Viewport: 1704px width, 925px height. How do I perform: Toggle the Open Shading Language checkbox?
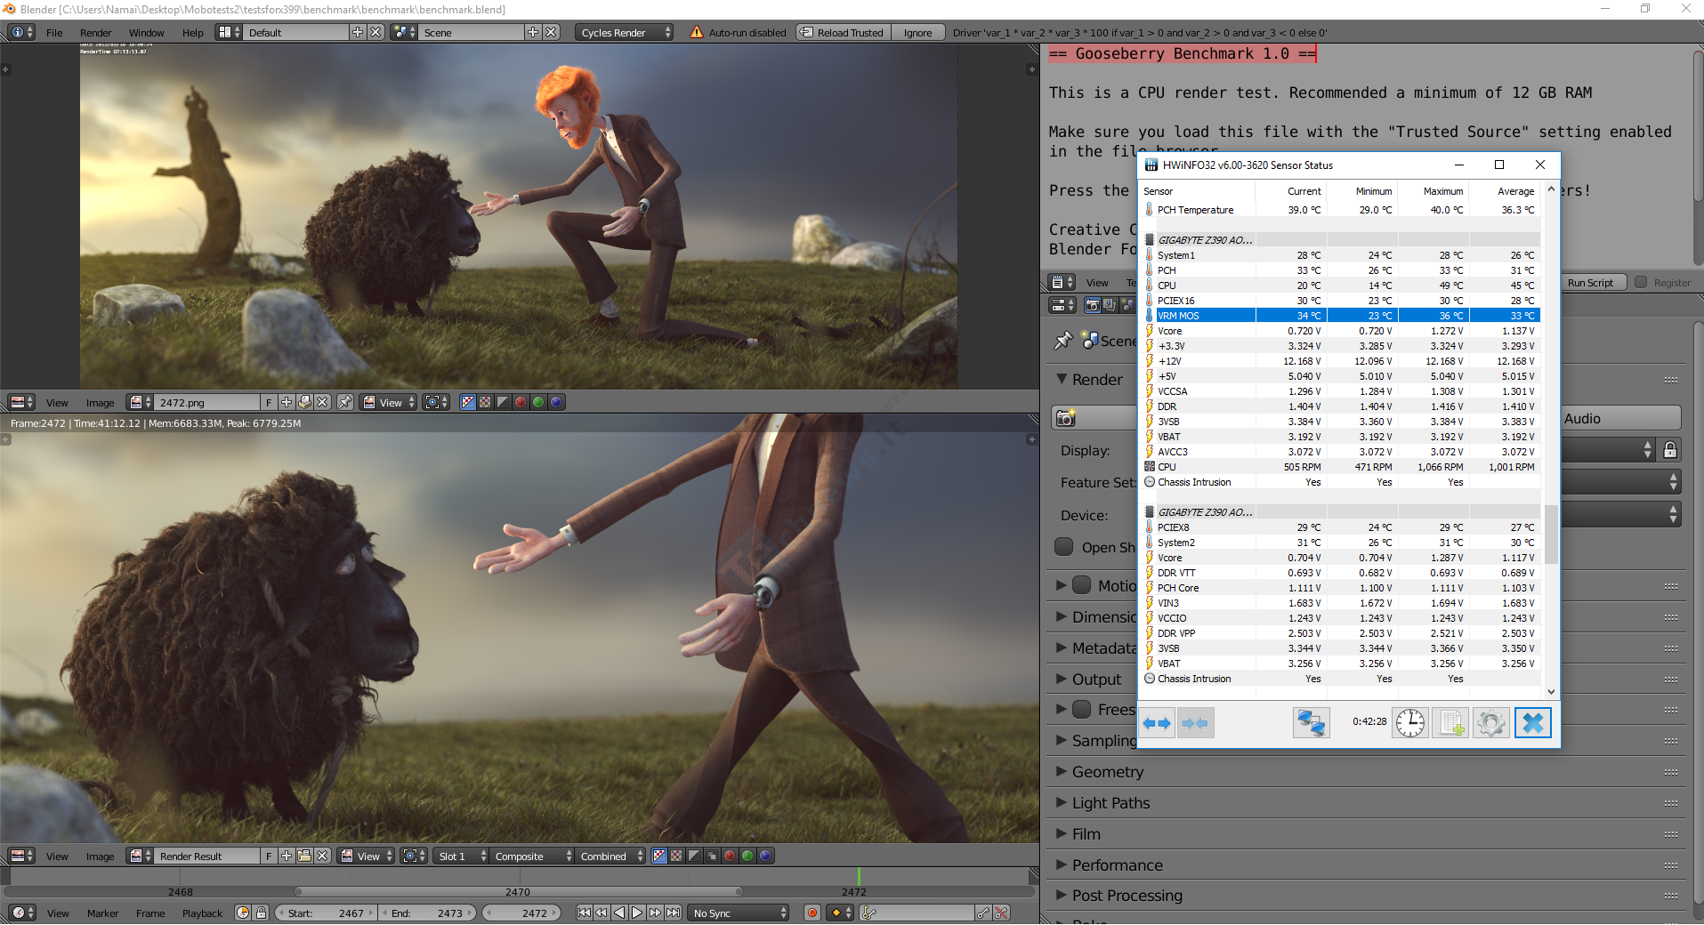(x=1063, y=546)
